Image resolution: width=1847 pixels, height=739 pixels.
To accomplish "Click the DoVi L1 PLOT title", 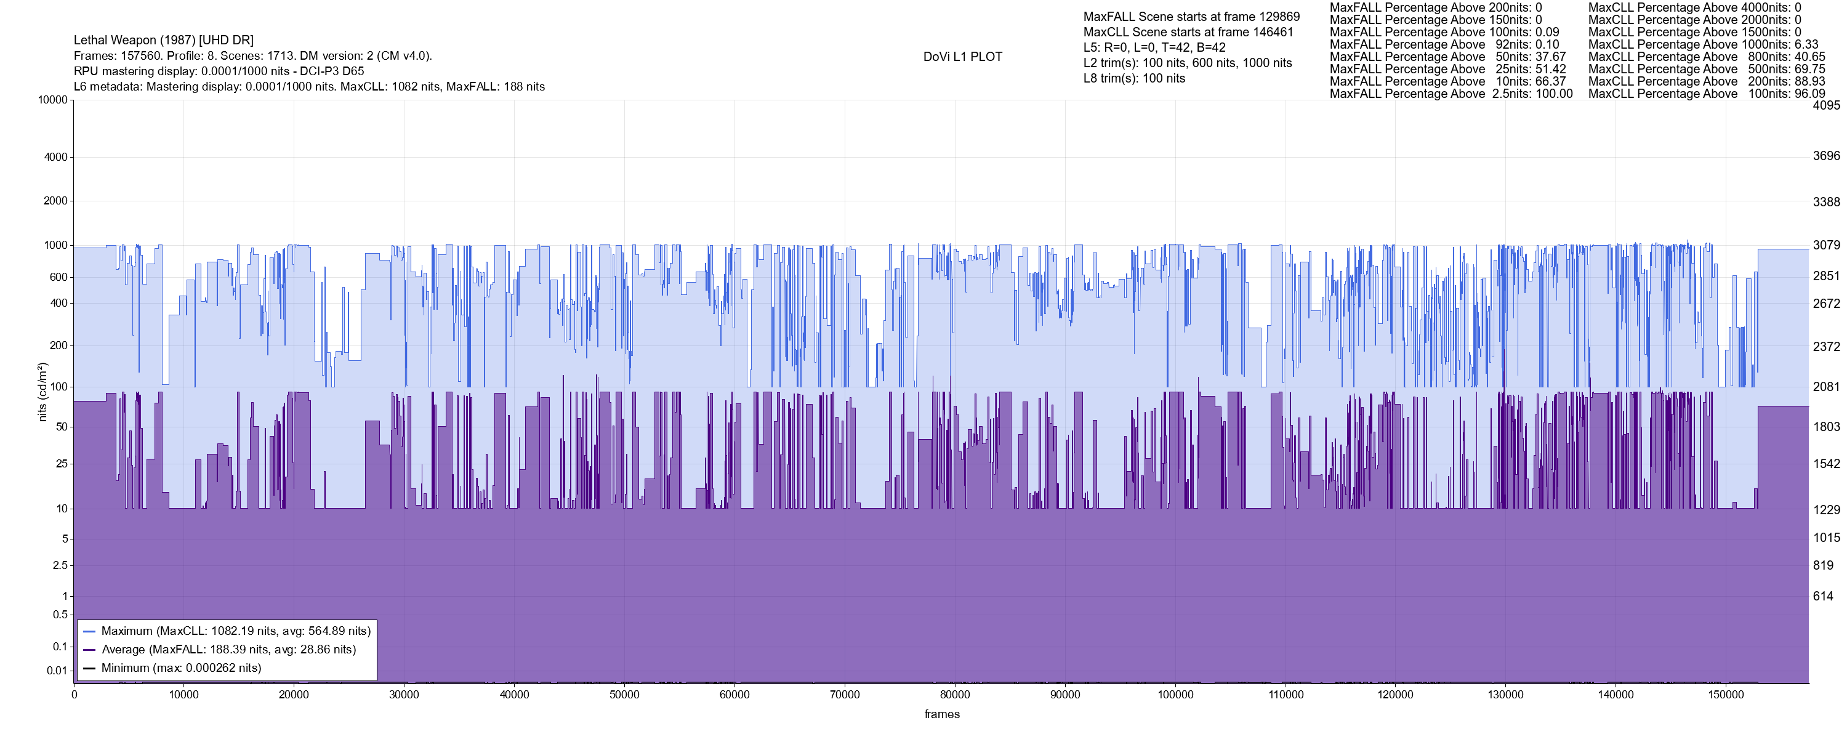I will 962,57.
